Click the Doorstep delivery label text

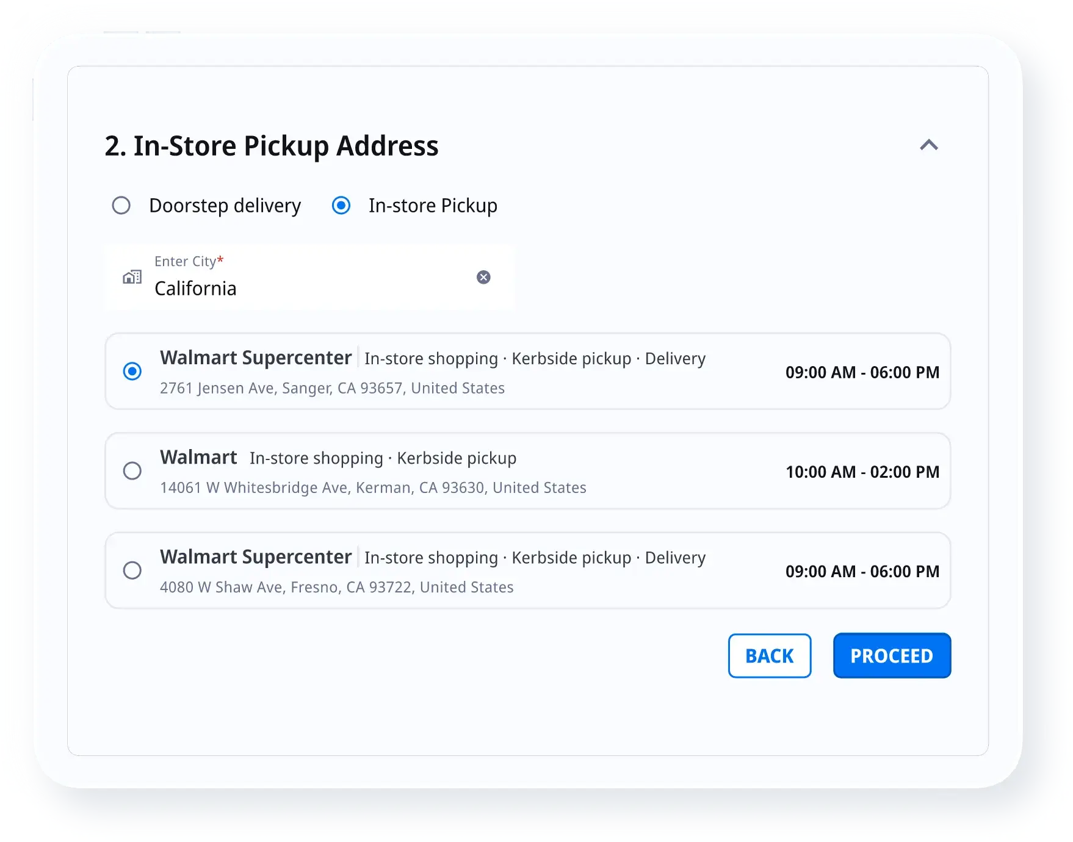(x=225, y=206)
